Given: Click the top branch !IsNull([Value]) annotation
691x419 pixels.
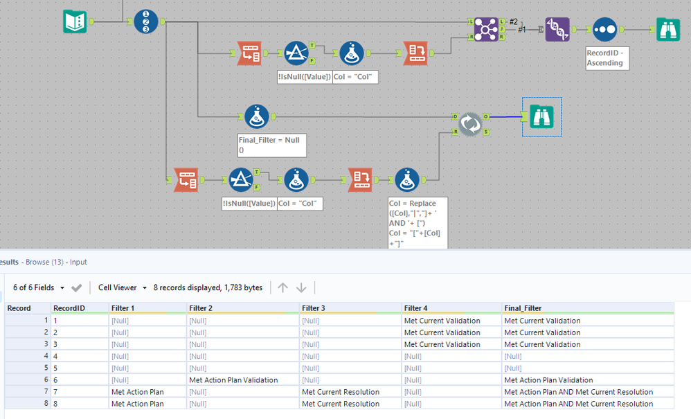Looking at the screenshot, I should (304, 77).
